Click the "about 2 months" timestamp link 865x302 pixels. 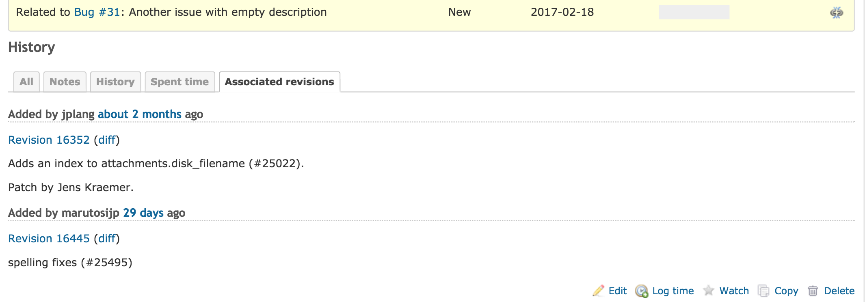tap(139, 114)
